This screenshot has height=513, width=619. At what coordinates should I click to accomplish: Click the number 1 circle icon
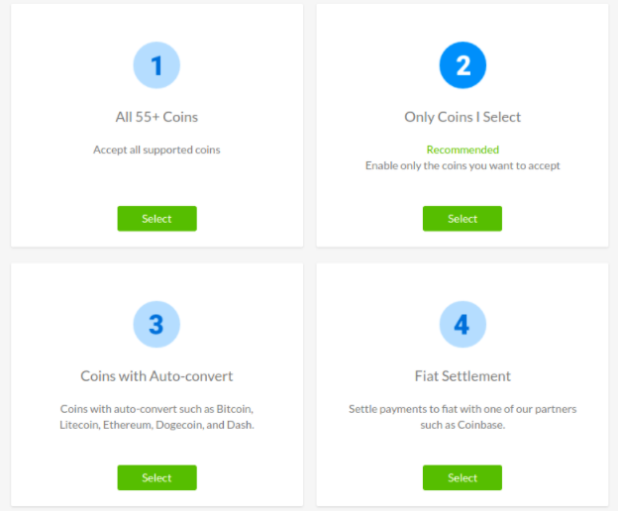(x=156, y=66)
